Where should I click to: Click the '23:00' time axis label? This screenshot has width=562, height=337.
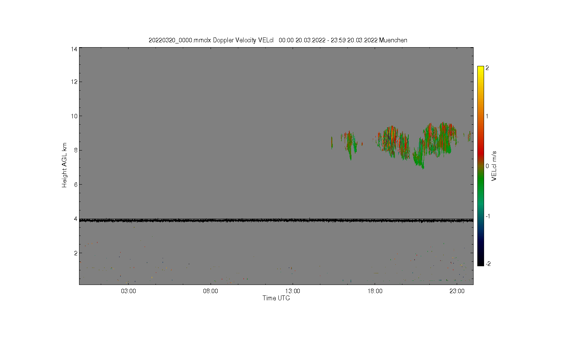coord(457,291)
